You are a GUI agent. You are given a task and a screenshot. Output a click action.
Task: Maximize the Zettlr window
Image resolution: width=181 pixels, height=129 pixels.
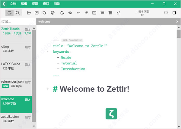[164, 4]
